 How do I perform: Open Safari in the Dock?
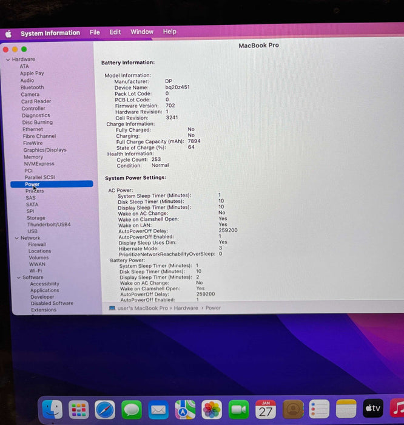[x=105, y=410]
